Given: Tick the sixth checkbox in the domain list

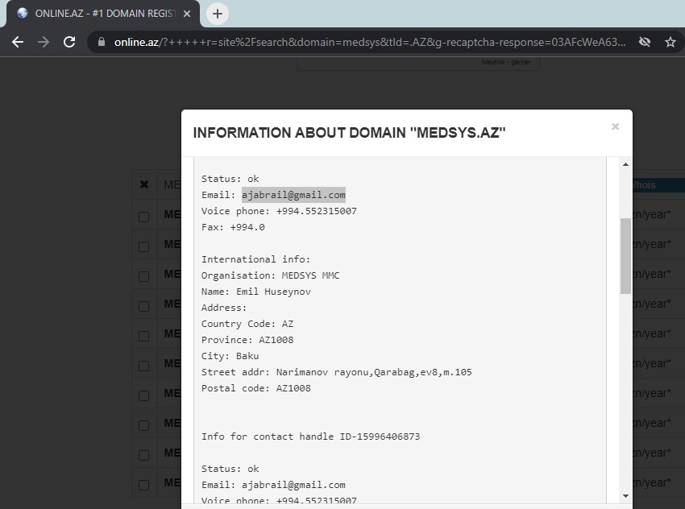Looking at the screenshot, I should (143, 366).
